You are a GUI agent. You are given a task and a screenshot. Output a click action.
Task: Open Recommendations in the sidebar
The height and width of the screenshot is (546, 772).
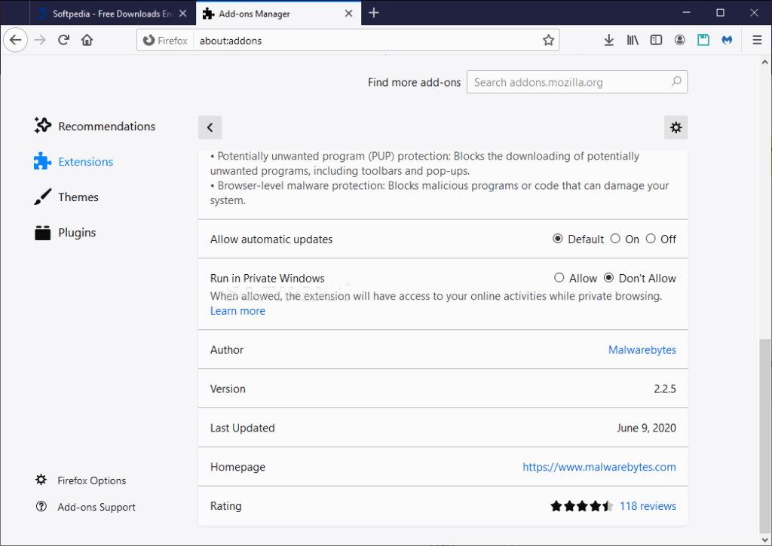(x=94, y=126)
